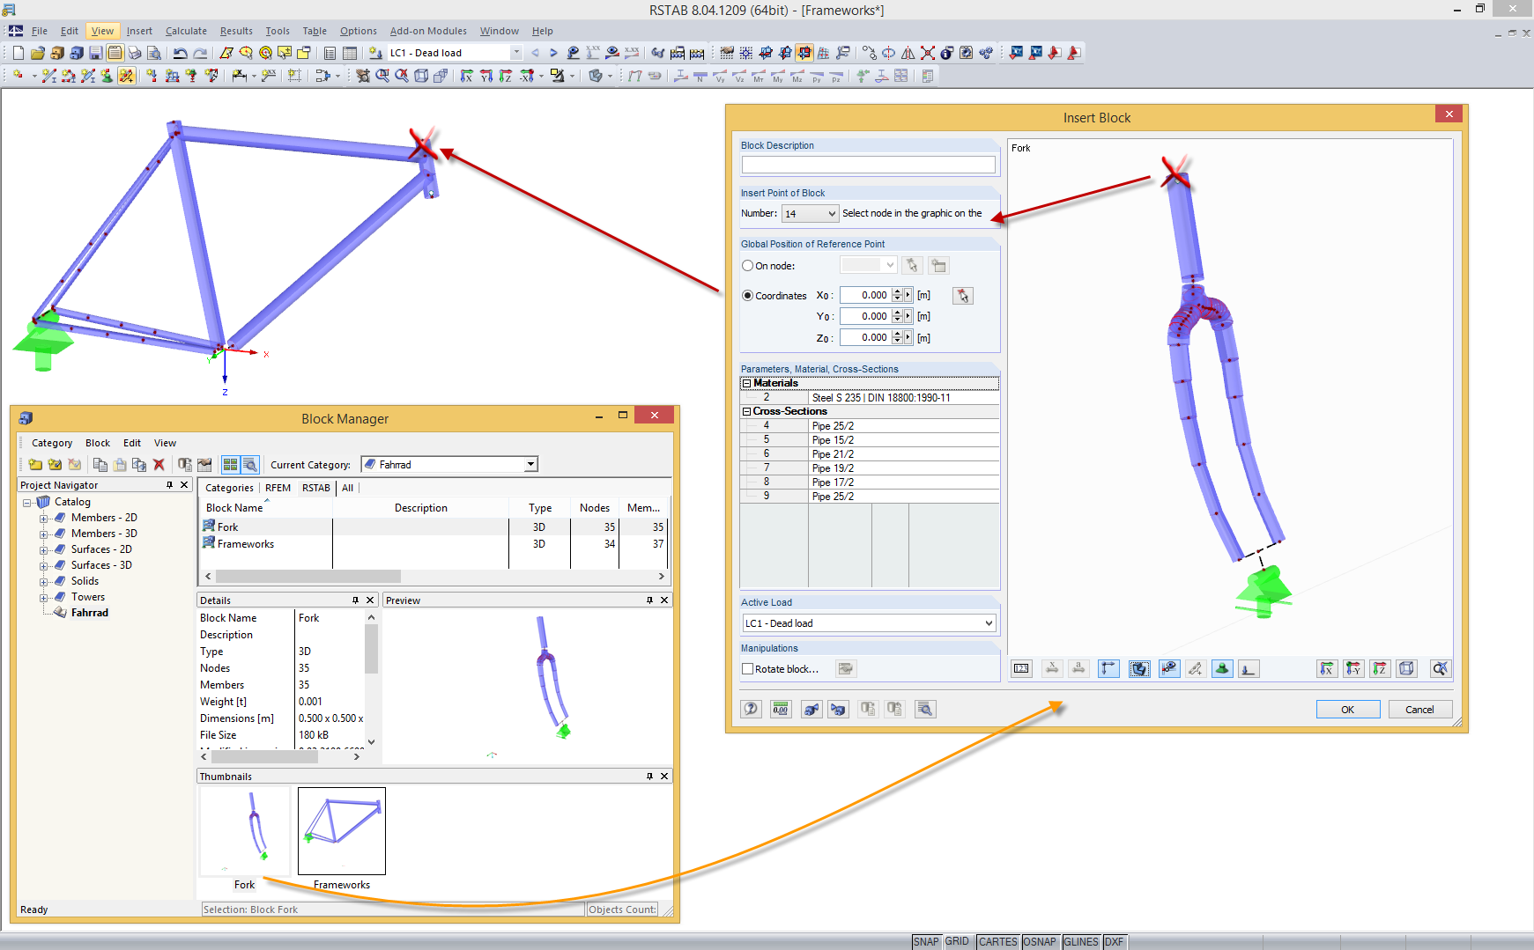This screenshot has height=950, width=1534.
Task: Sort by Type column header
Action: pos(539,508)
